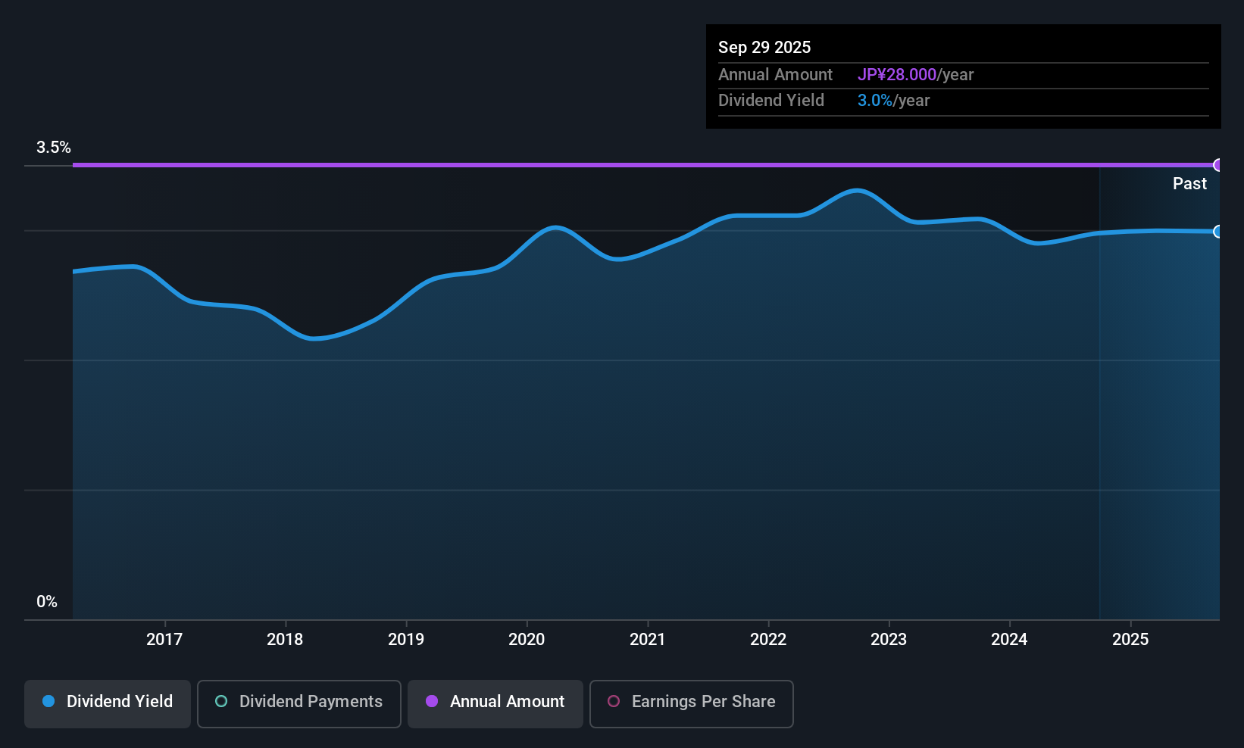
Task: Select the 2023 axis year label
Action: [889, 640]
